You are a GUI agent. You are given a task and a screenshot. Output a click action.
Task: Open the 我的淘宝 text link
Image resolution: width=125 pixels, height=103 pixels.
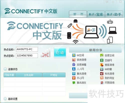click(109, 78)
